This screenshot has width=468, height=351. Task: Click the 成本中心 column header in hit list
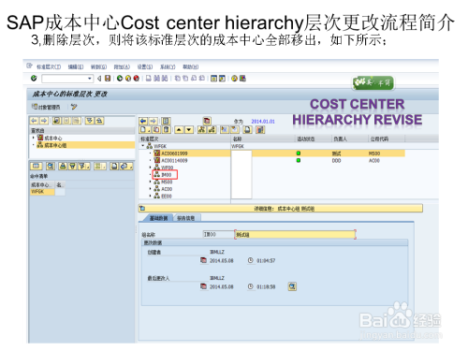42,184
